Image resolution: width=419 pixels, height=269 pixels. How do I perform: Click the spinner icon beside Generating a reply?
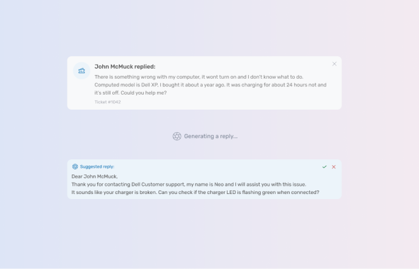pyautogui.click(x=177, y=136)
